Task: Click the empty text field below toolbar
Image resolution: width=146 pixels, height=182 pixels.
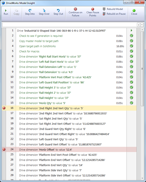Action: tap(70, 25)
